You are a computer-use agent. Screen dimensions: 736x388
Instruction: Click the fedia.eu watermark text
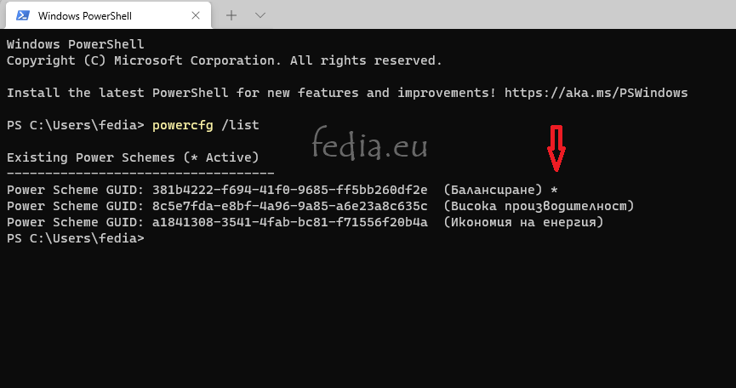pyautogui.click(x=370, y=143)
